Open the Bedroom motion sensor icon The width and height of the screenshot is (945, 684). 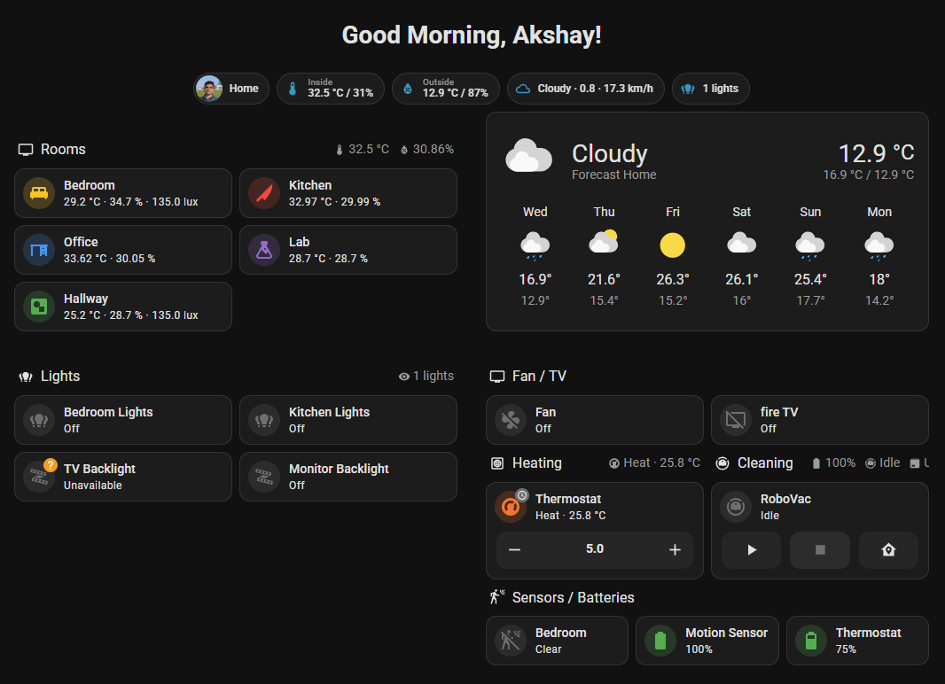(510, 640)
